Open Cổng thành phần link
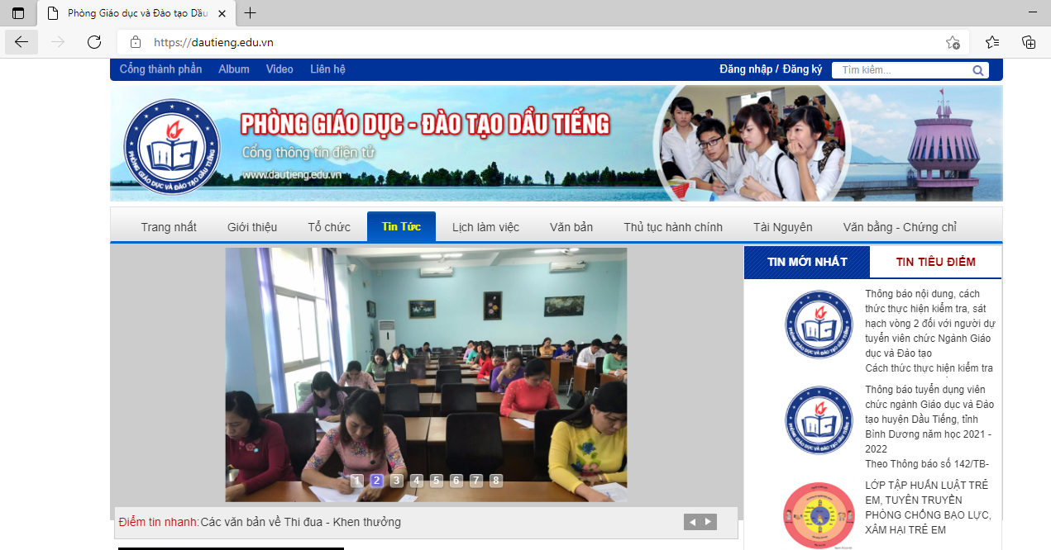Screen dimensions: 1051x550 click(x=160, y=69)
